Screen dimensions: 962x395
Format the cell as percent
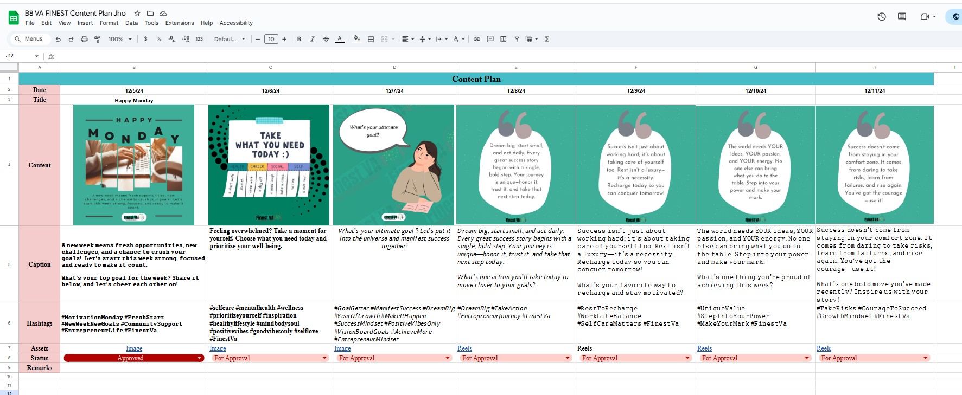pyautogui.click(x=159, y=39)
